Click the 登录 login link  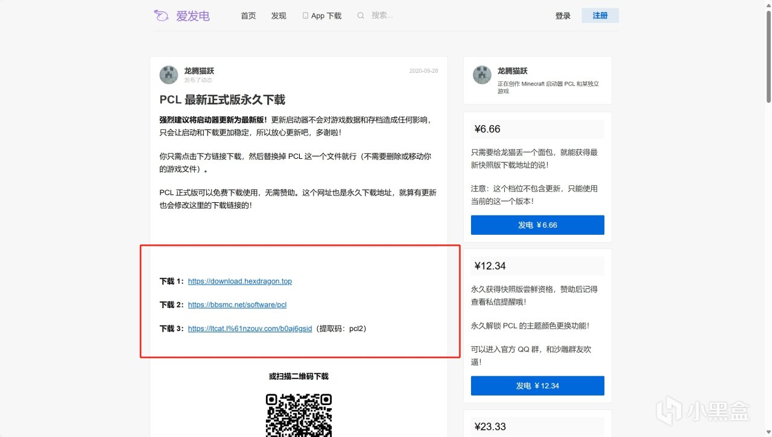[563, 16]
